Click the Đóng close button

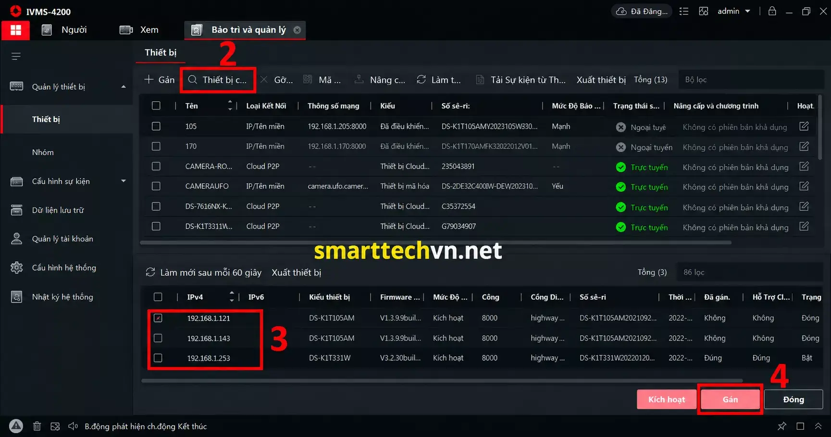(794, 400)
